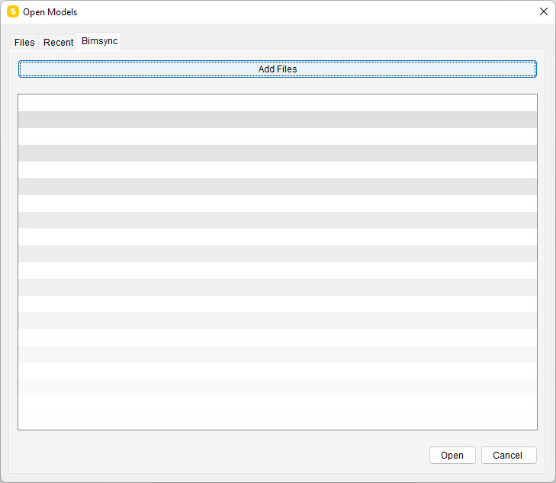Click the sixth row in the file list
This screenshot has height=483, width=556.
point(278,187)
